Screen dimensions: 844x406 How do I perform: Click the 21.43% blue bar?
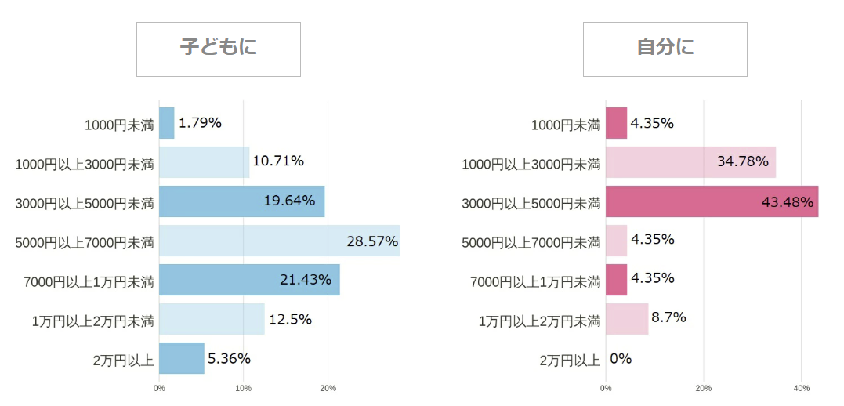(x=249, y=280)
